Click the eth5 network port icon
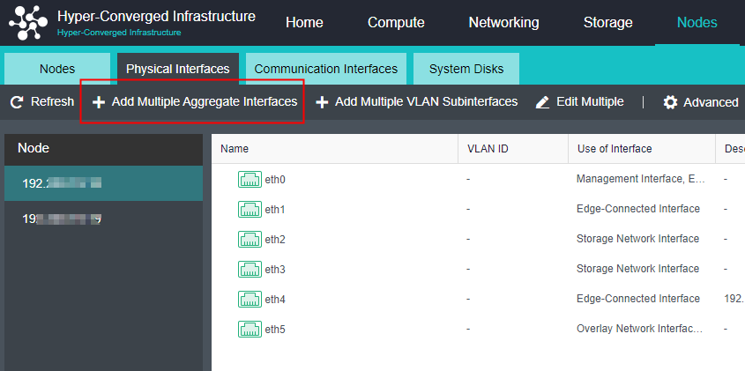Image resolution: width=745 pixels, height=371 pixels. 250,330
